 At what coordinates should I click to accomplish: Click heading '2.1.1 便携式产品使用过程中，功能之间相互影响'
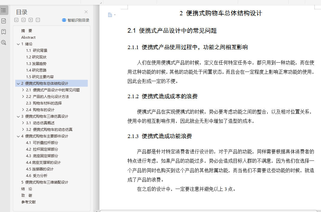tap(187, 47)
